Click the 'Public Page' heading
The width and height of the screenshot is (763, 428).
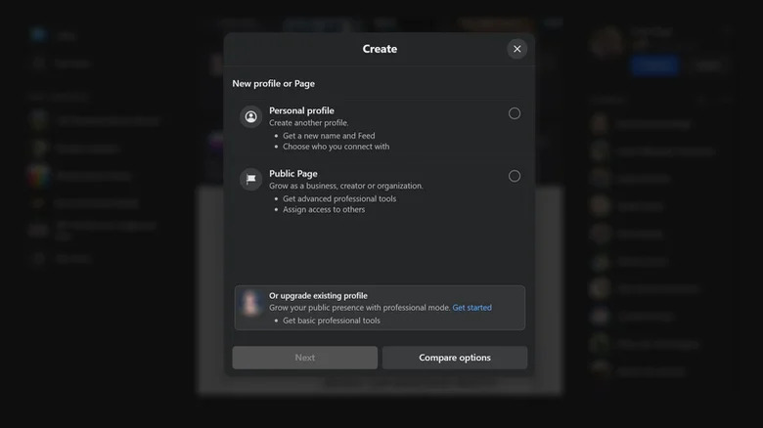click(293, 174)
